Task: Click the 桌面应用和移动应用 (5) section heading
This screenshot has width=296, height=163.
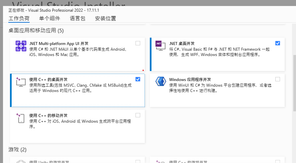Action: tap(36, 30)
